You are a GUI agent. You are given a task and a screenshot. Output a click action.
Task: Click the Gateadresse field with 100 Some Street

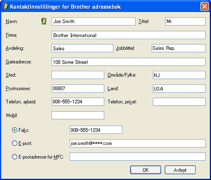click(x=128, y=62)
